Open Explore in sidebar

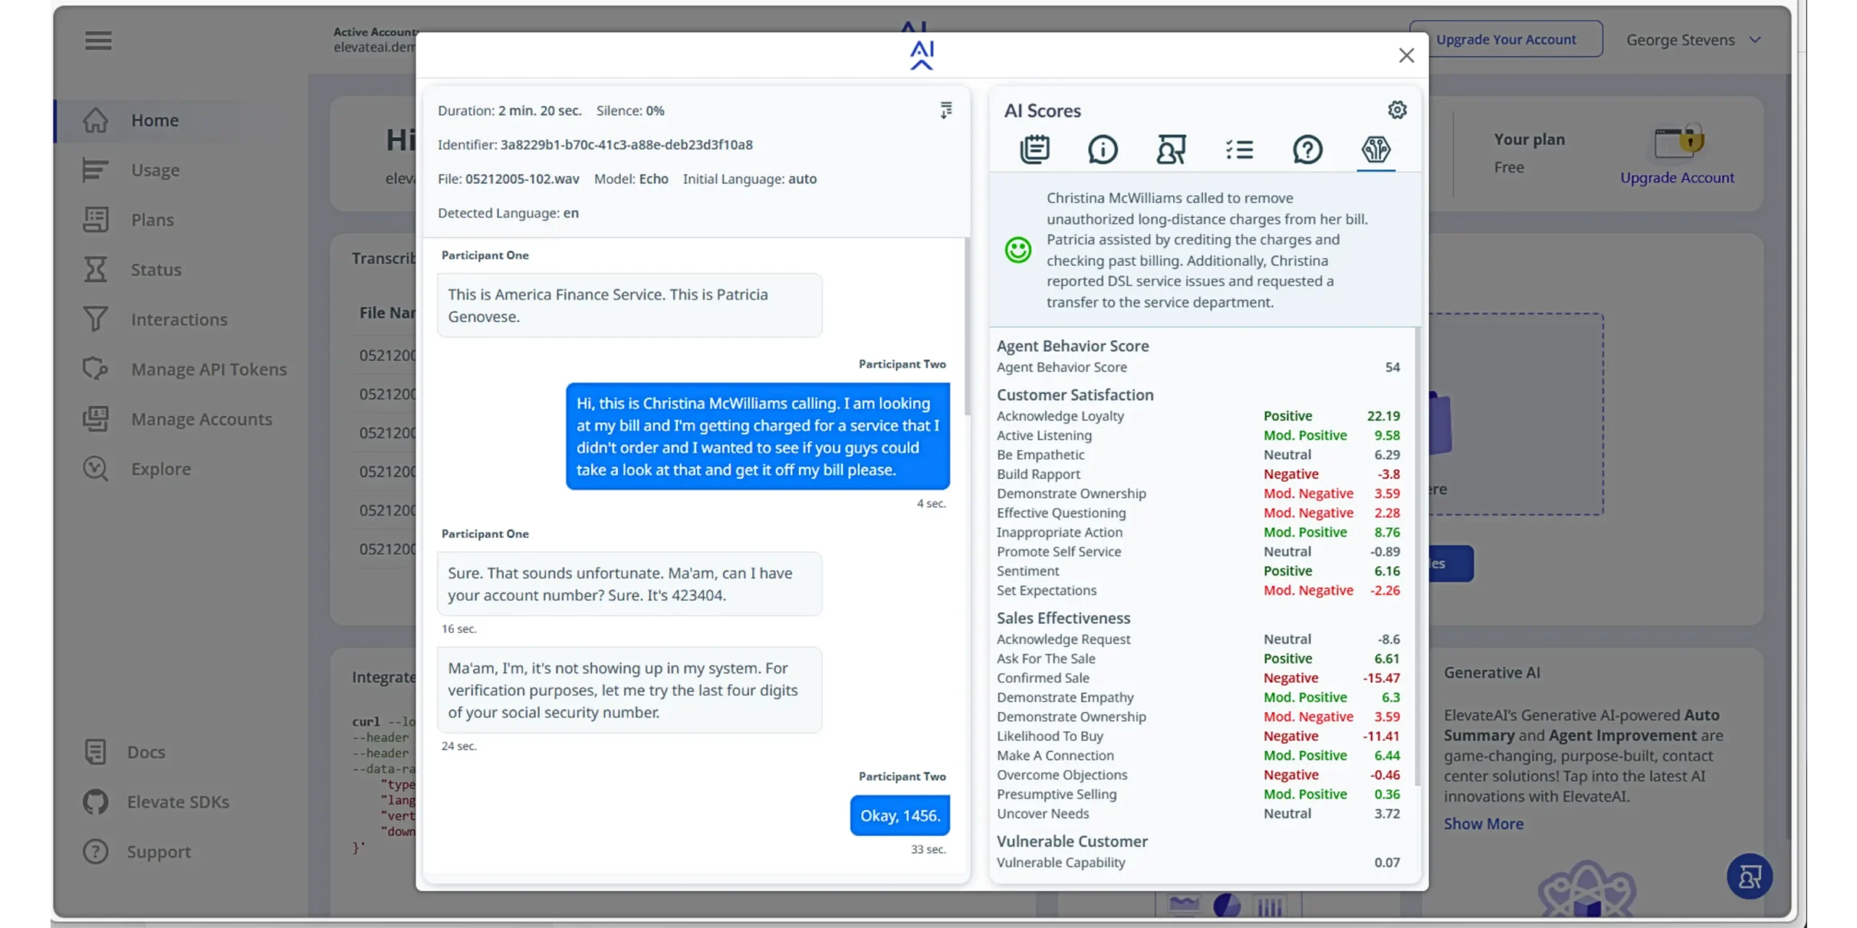pyautogui.click(x=161, y=469)
